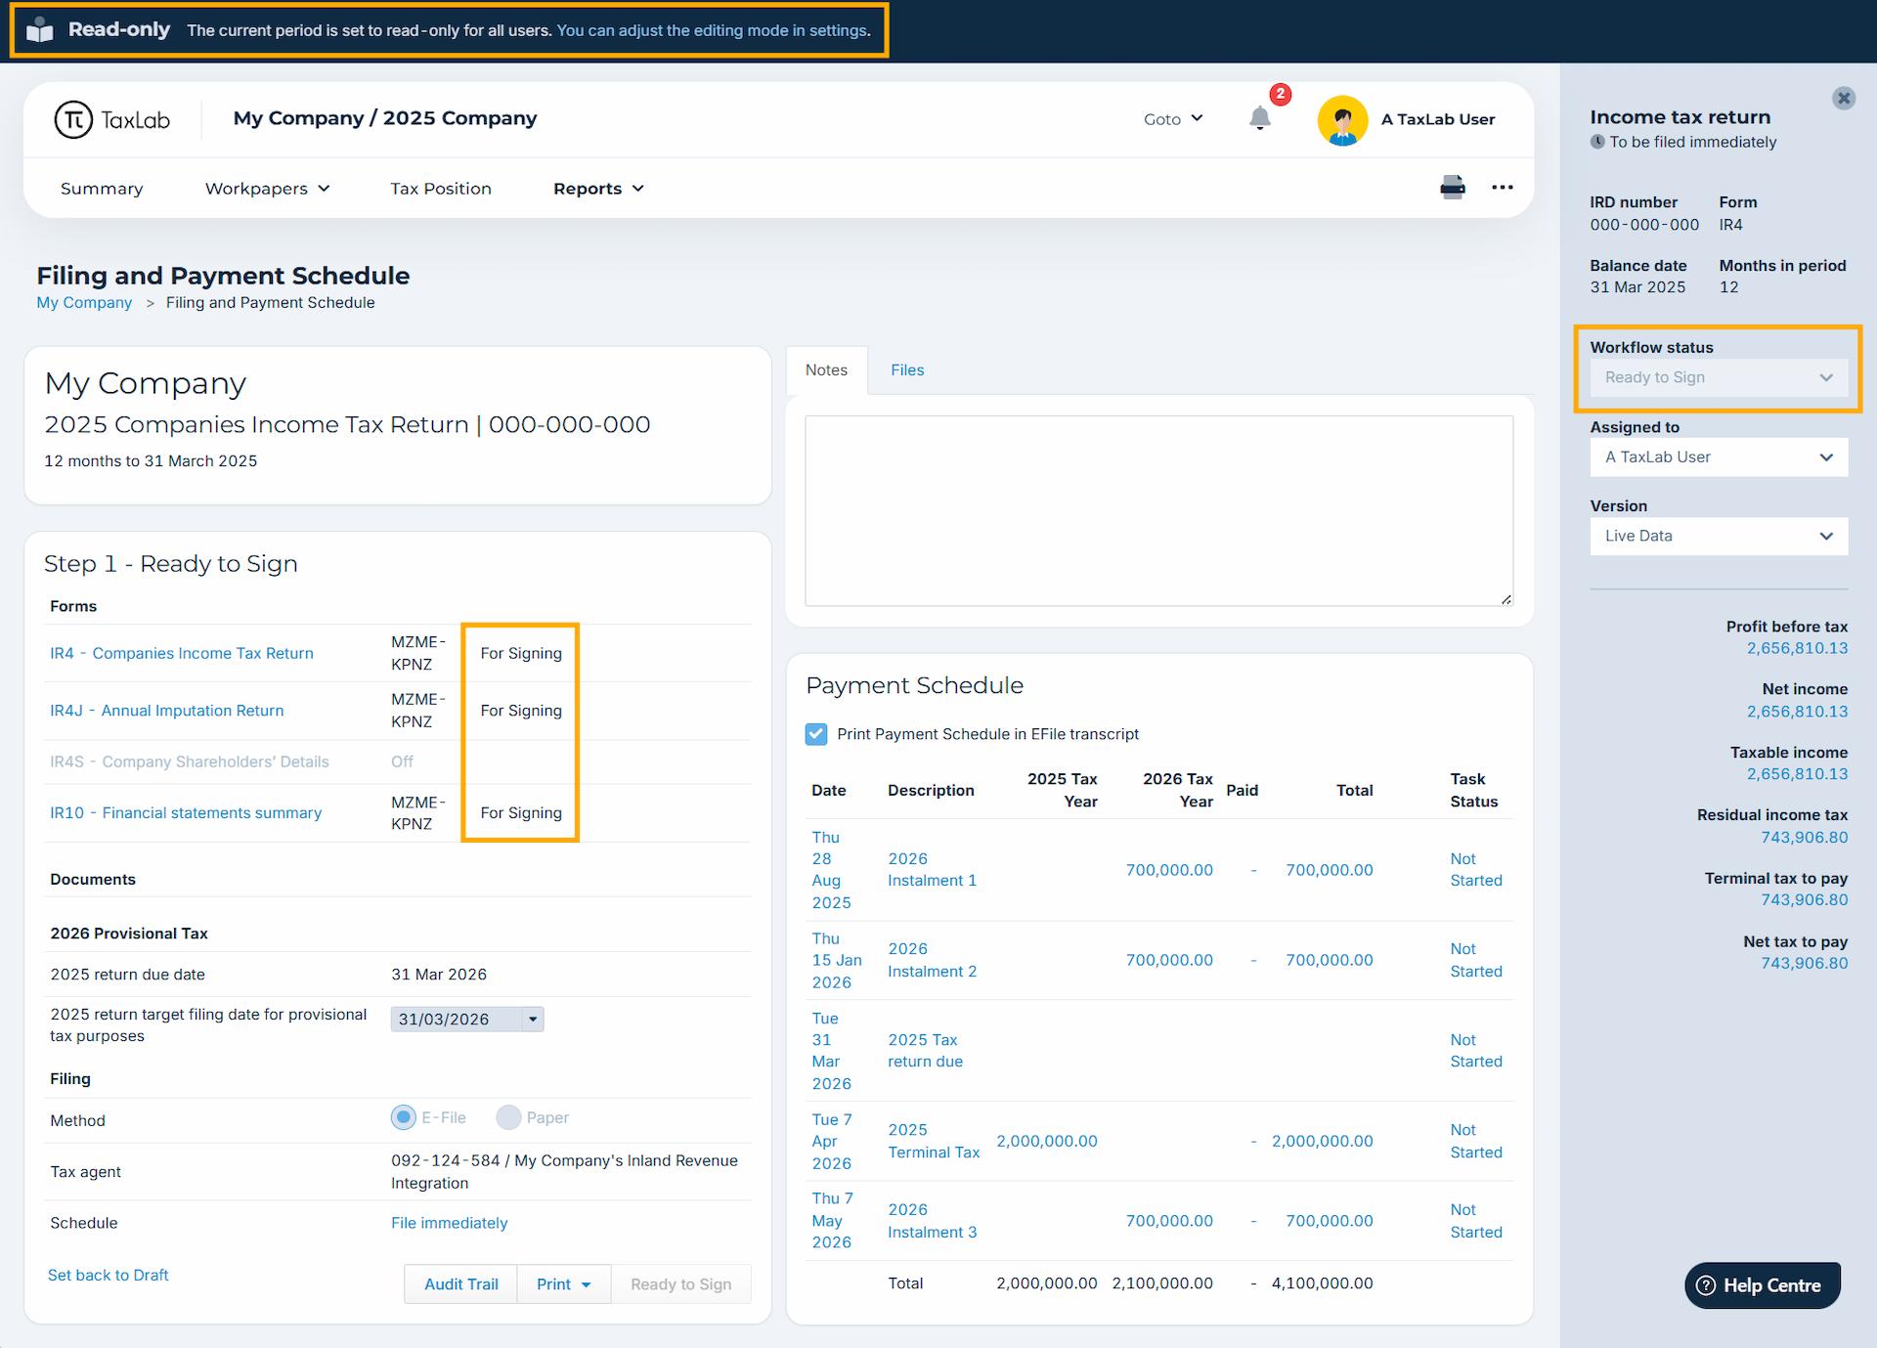The width and height of the screenshot is (1877, 1348).
Task: Open the notifications bell
Action: click(1259, 119)
